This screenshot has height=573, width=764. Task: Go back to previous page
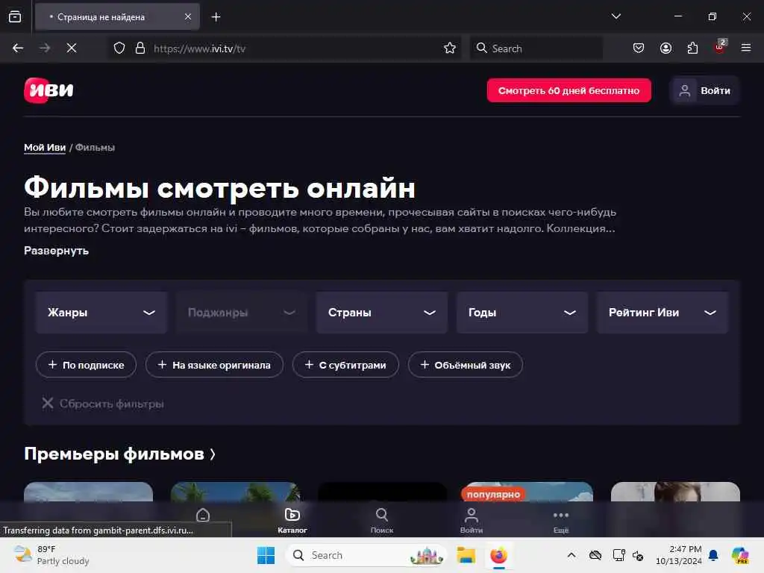point(18,48)
